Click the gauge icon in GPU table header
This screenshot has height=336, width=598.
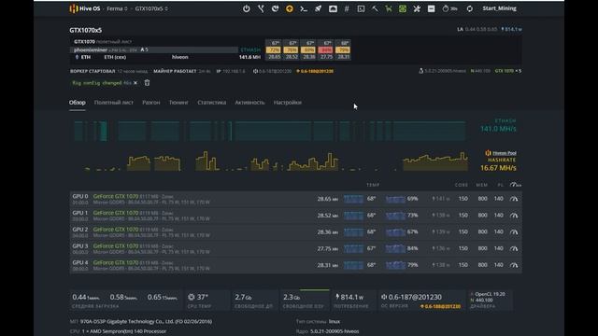click(x=515, y=185)
